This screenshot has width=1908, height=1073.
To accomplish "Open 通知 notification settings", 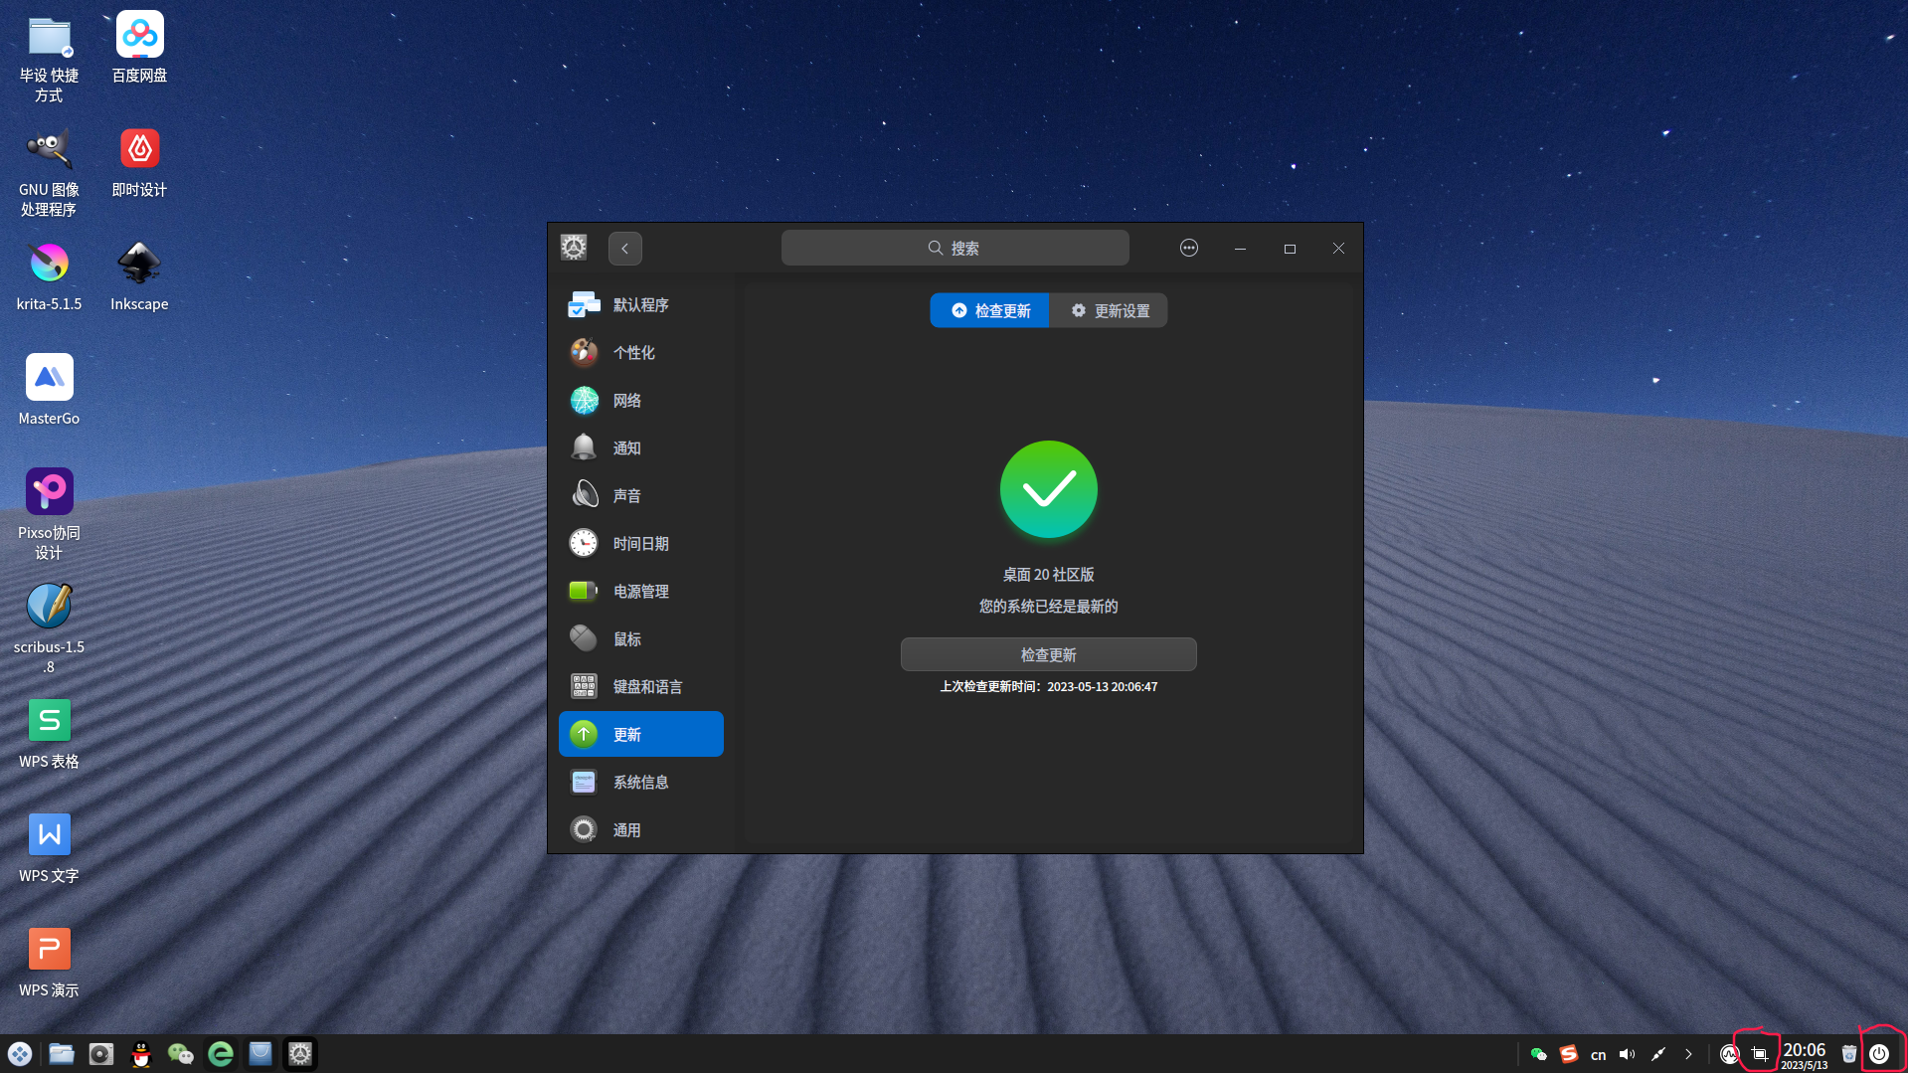I will click(x=641, y=447).
